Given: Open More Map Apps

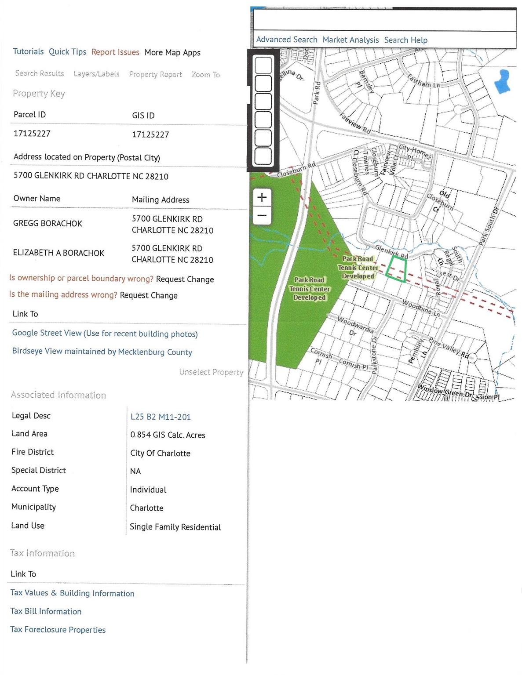Looking at the screenshot, I should 172,53.
